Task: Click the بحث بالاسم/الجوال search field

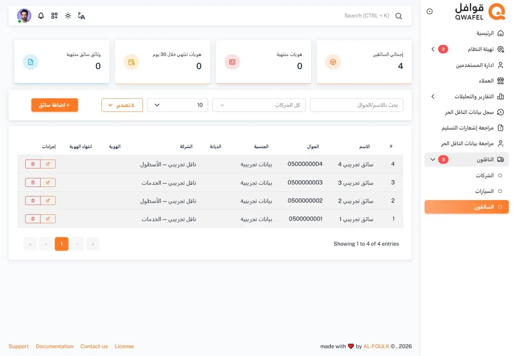Action: click(x=356, y=105)
